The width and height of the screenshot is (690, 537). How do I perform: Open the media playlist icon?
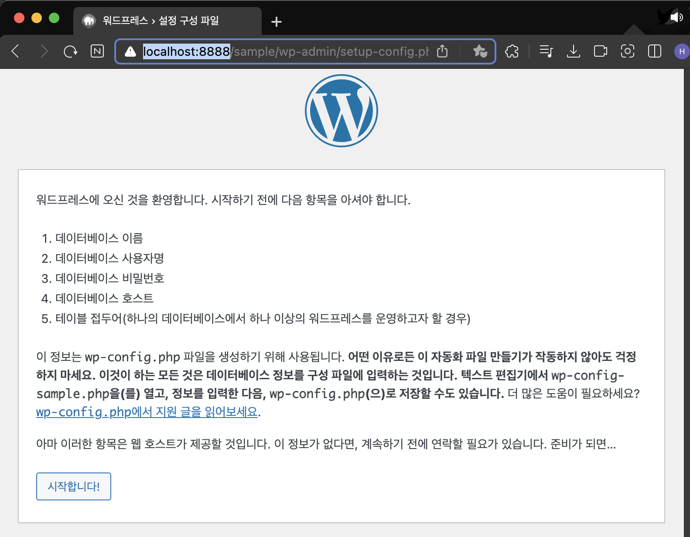click(546, 51)
